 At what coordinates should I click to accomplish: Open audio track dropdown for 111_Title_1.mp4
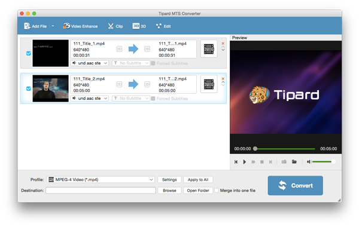click(x=90, y=63)
